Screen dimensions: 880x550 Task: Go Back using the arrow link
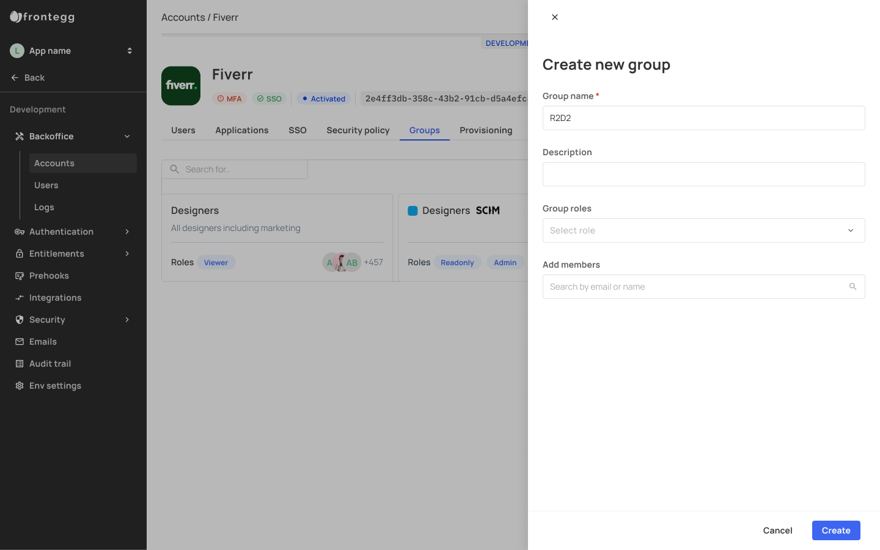click(28, 78)
